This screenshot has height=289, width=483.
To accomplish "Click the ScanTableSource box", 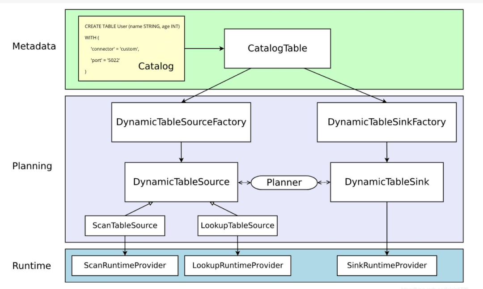I will point(125,225).
